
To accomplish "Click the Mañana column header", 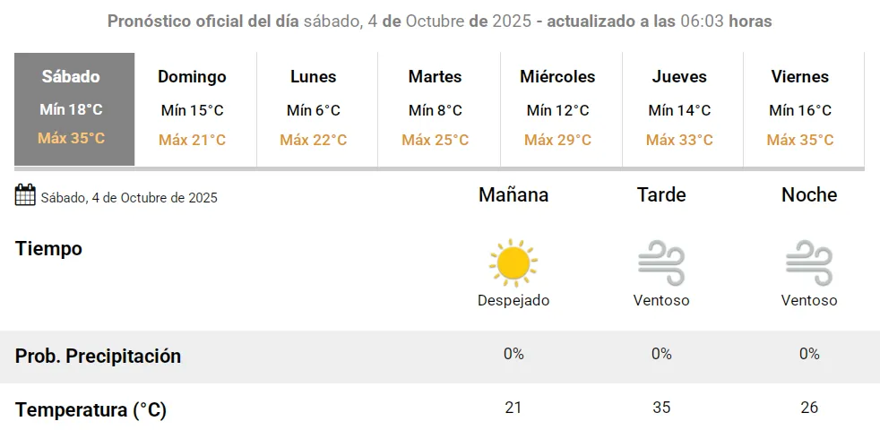I will click(x=513, y=194).
